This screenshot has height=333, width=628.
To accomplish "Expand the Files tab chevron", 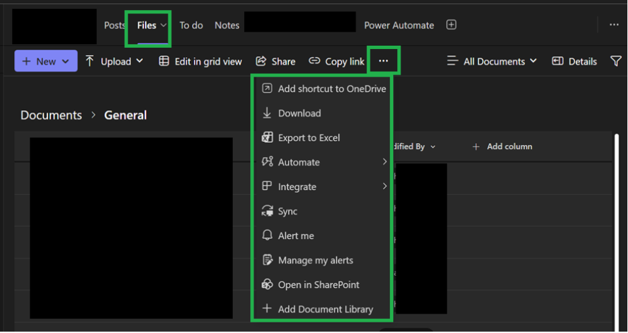I will pos(164,26).
